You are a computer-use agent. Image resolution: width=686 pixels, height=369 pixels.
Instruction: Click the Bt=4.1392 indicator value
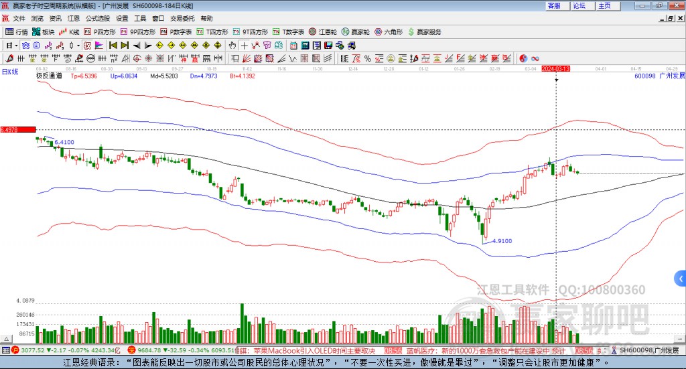click(243, 76)
